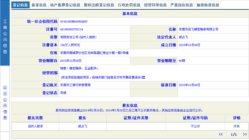Go to next page with >> arrow
The height and width of the screenshot is (140, 249).
[245, 134]
